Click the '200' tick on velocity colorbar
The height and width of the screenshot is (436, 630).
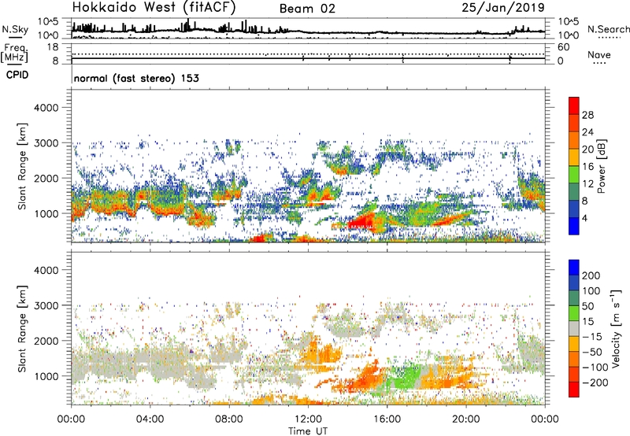(591, 275)
